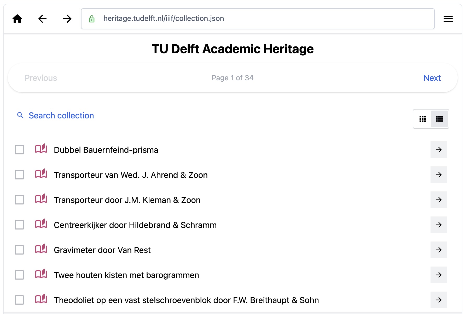This screenshot has width=465, height=314.
Task: Click book icon beside Transporteur door J.M. Kleman
Action: coord(41,199)
